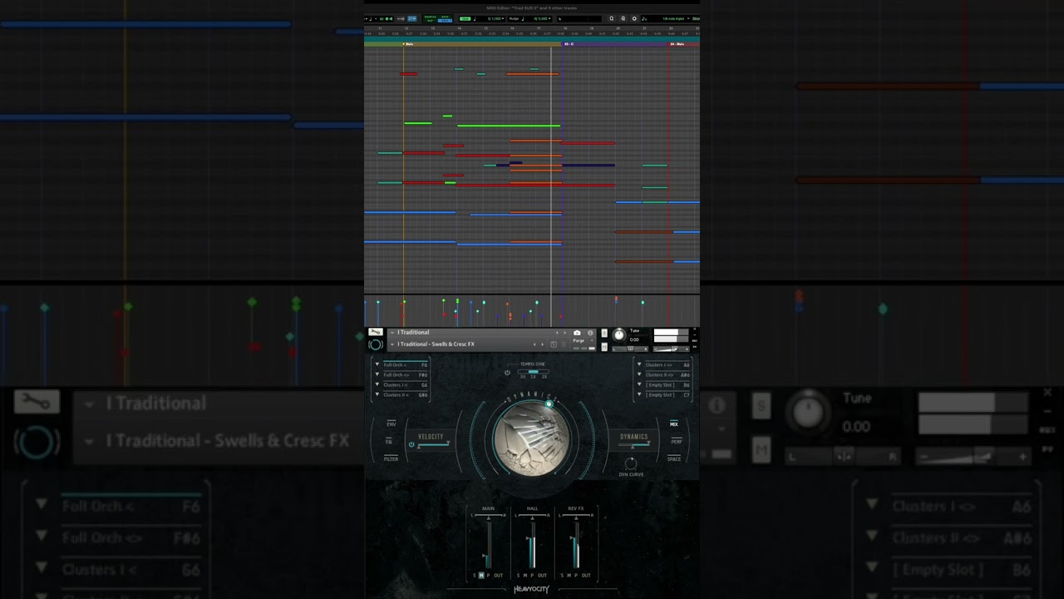Expand the Clusters II < slot arrow

[x=377, y=394]
